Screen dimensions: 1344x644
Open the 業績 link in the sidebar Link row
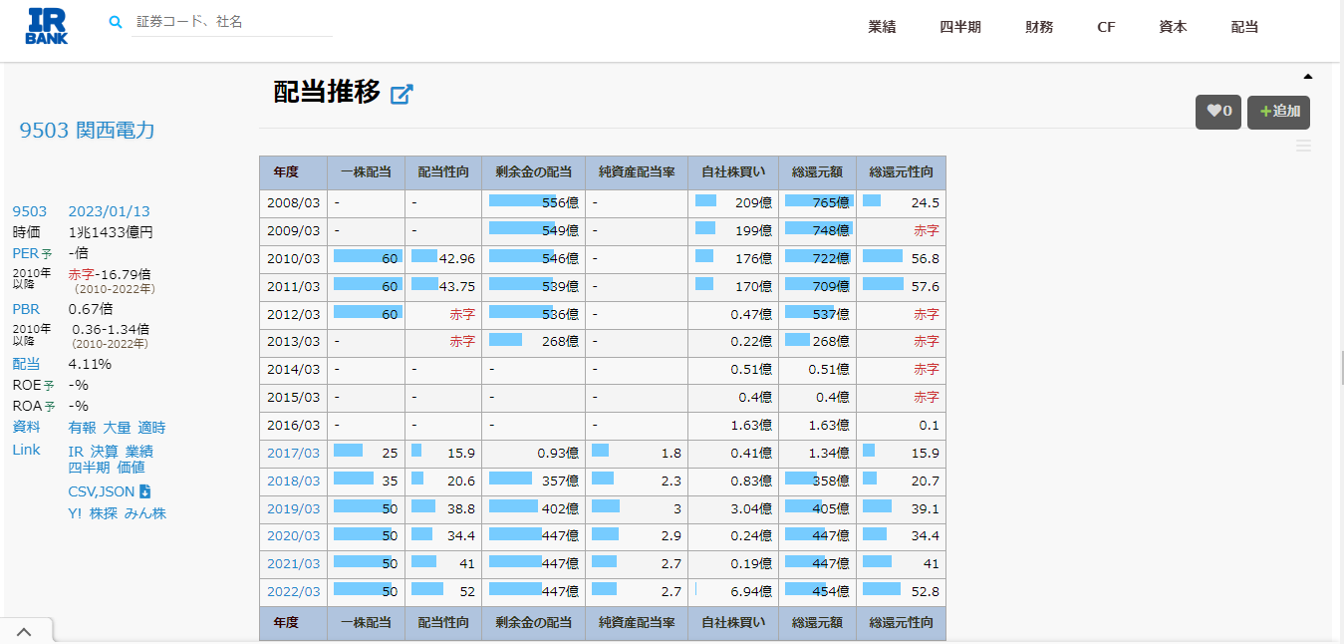(x=139, y=452)
